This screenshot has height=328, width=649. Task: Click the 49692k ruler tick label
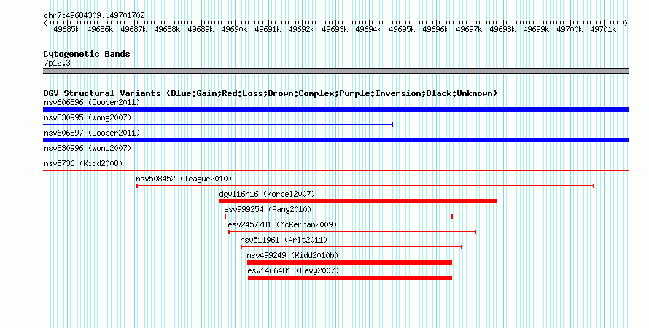click(x=301, y=29)
